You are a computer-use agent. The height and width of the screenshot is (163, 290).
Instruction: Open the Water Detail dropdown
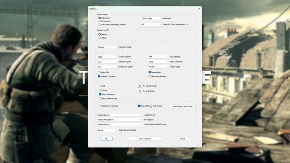pyautogui.click(x=159, y=67)
